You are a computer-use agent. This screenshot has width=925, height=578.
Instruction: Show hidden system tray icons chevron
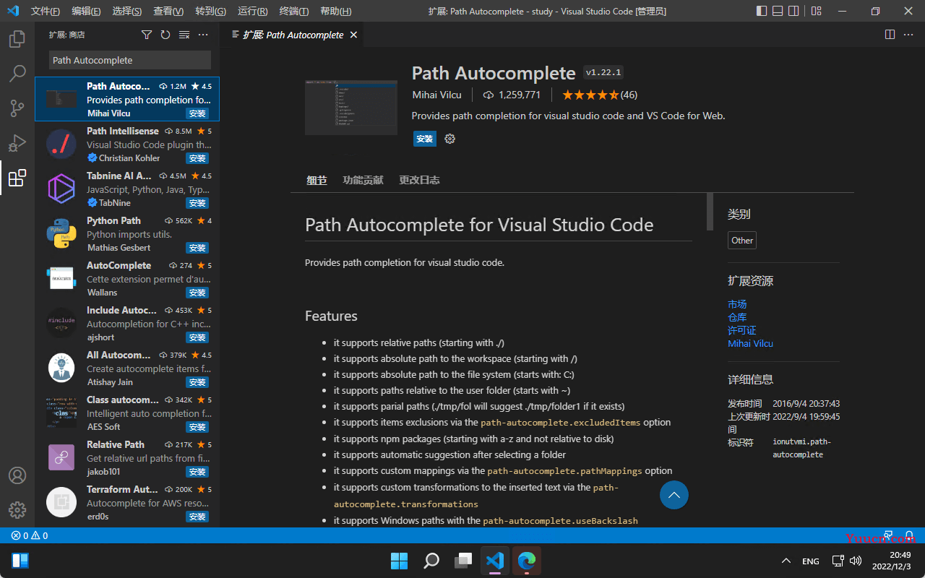click(x=786, y=561)
